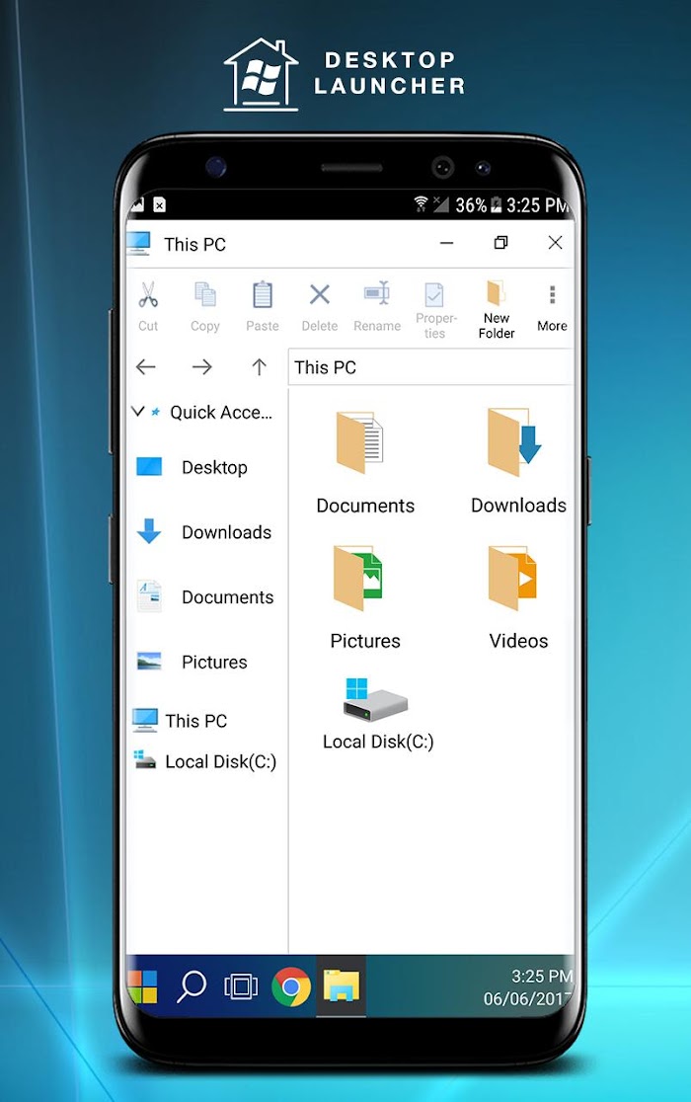Select the Copy toolbar icon

tap(205, 295)
